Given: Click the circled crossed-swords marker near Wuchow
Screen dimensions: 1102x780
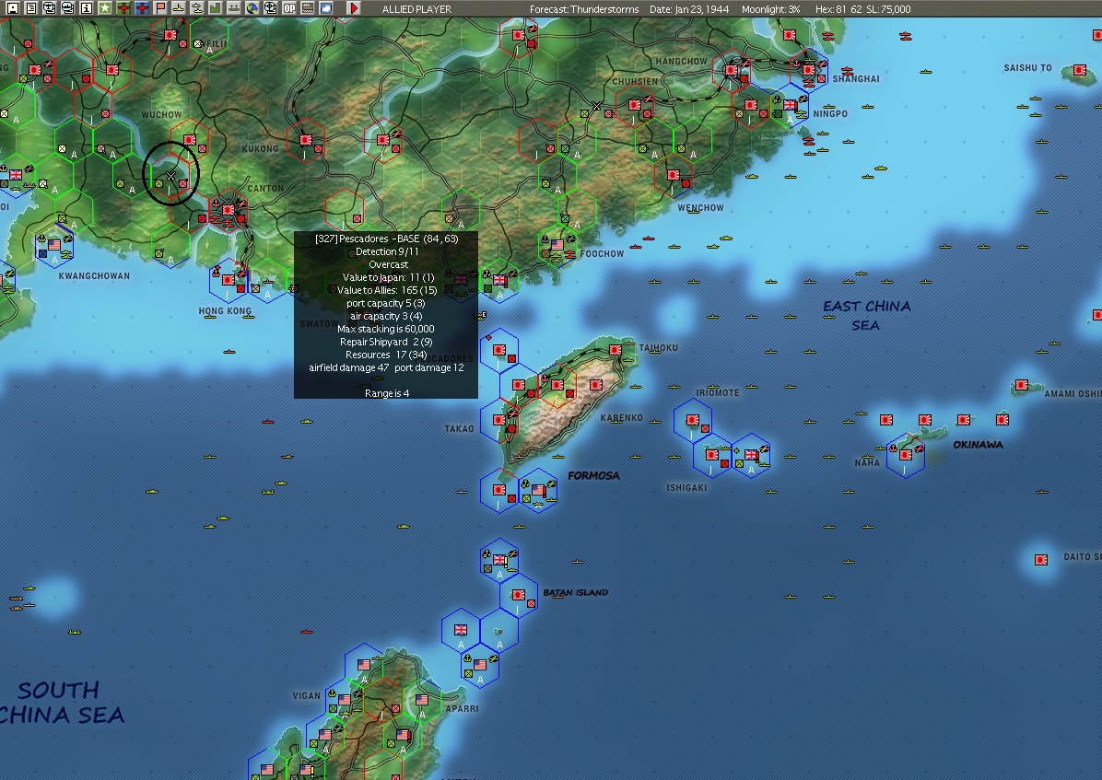Looking at the screenshot, I should 170,174.
